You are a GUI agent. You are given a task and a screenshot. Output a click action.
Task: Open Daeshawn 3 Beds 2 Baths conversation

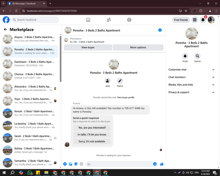point(29,64)
